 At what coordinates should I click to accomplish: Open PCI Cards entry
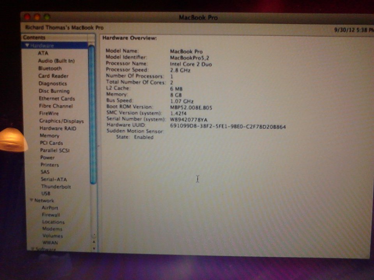click(51, 143)
